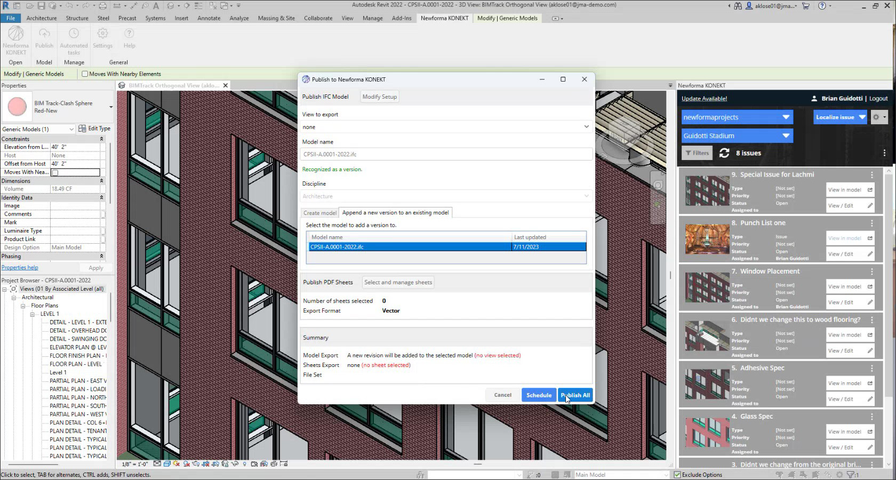Enable Moves With Nearby Elements checkbox in options bar
Screen dimensions: 896x480
pyautogui.click(x=85, y=74)
